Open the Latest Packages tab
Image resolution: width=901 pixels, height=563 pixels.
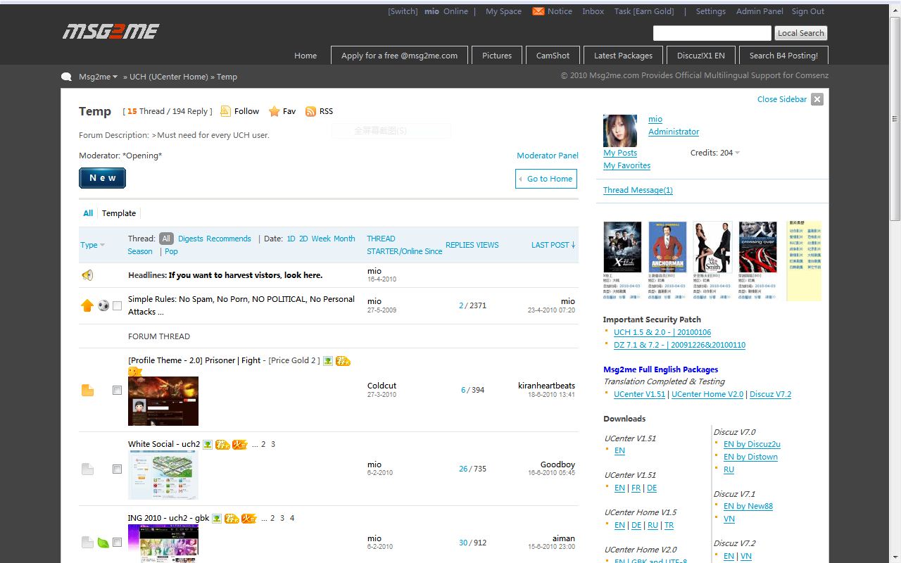tap(623, 56)
